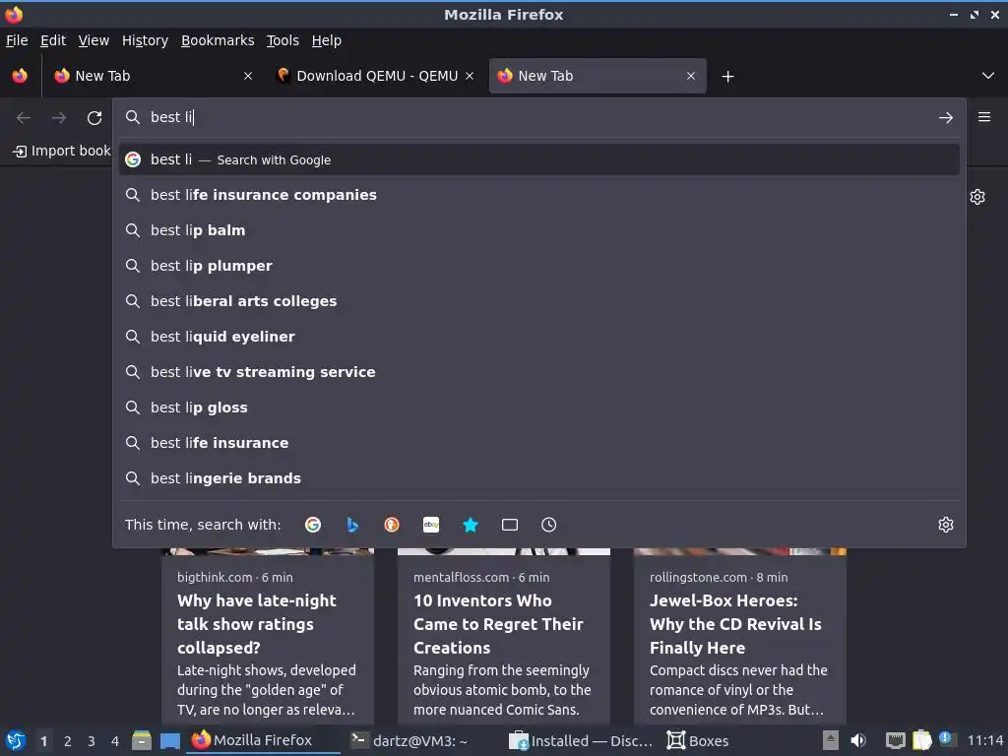Choose suggestion 'best live tv streaming service'
This screenshot has width=1008, height=756.
[x=538, y=371]
